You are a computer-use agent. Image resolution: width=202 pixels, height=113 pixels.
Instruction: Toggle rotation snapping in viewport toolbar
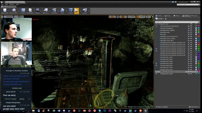129,17
